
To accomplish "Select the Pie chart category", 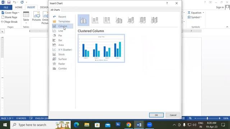I will [x=63, y=35].
